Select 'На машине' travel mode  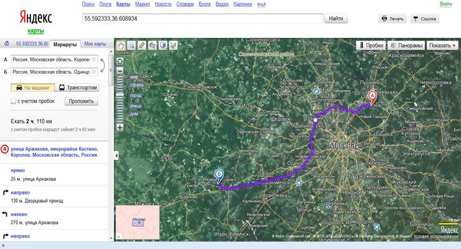33,87
